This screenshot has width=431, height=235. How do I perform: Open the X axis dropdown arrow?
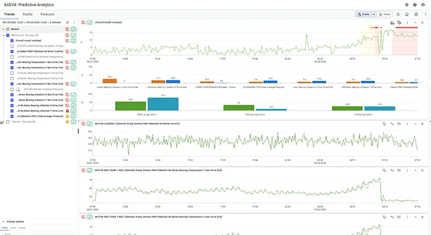[374, 14]
